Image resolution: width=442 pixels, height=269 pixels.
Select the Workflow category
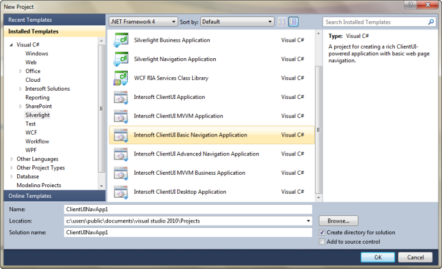(x=37, y=141)
